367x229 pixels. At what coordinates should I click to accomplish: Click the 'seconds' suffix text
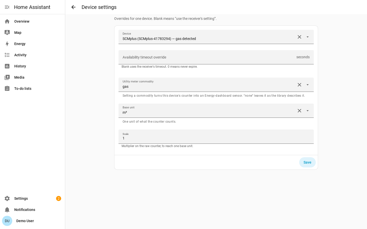pyautogui.click(x=303, y=57)
